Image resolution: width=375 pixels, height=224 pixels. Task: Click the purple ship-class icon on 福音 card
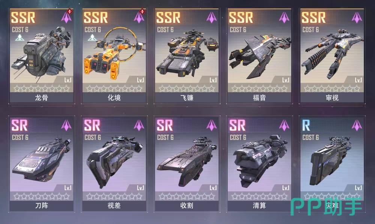284,18
